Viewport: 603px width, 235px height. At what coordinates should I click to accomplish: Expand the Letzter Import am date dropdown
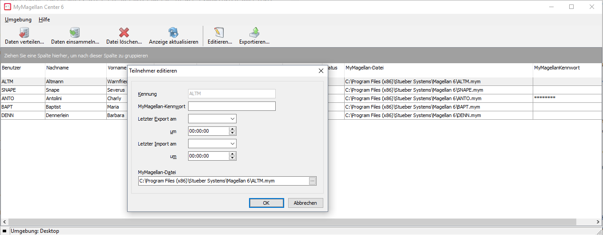233,144
